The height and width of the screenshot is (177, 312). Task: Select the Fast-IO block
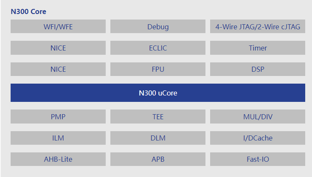pyautogui.click(x=258, y=159)
